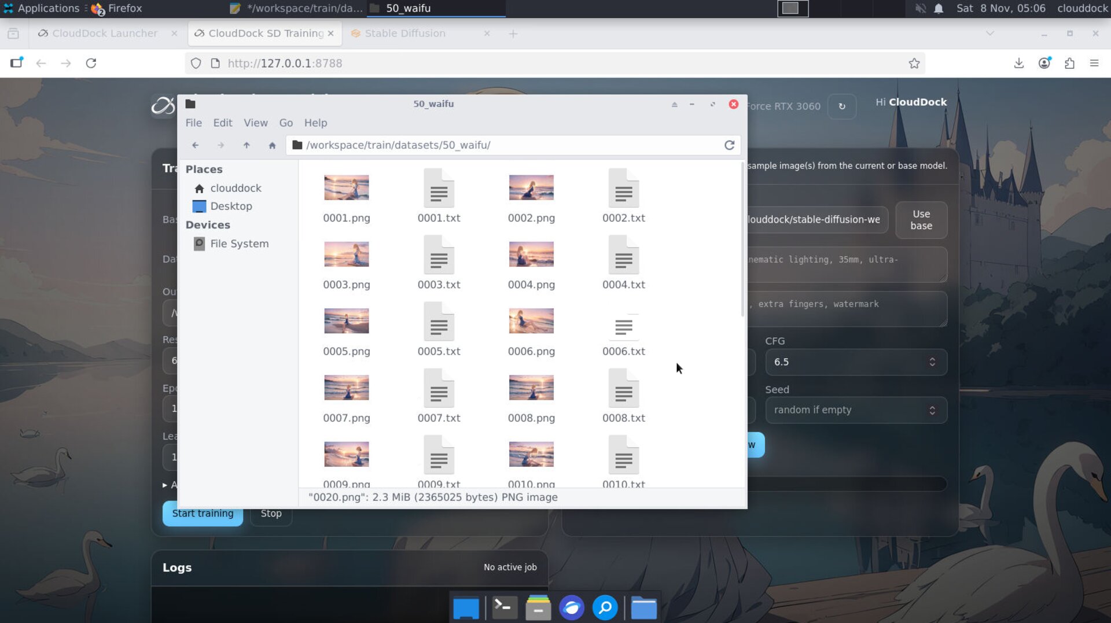
Task: Switch to the Stable Diffusion tab
Action: [x=405, y=34]
